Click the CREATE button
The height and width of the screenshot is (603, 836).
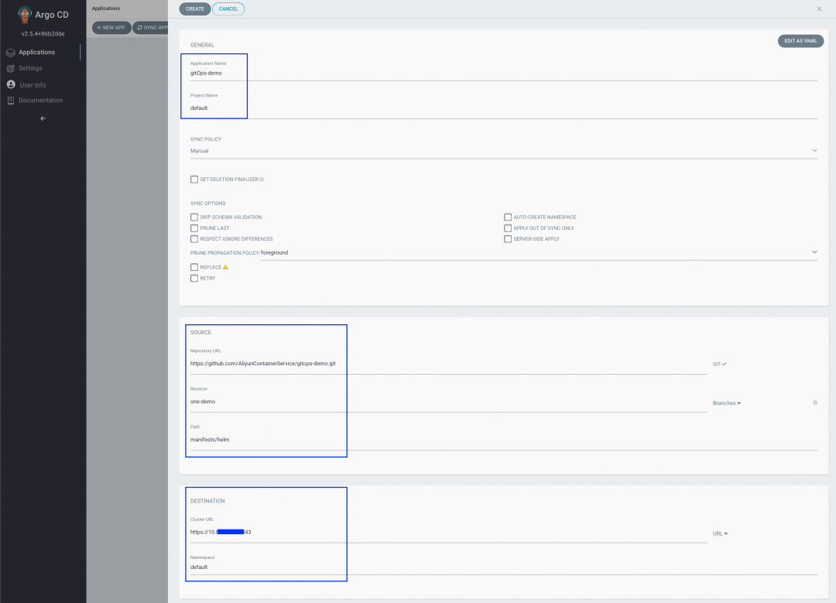[x=194, y=9]
